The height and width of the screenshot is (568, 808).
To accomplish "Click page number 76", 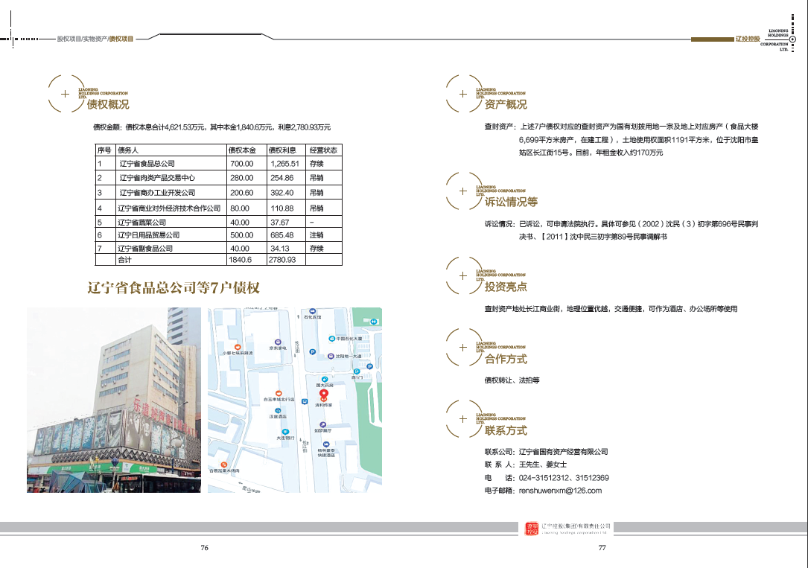I will (x=205, y=547).
